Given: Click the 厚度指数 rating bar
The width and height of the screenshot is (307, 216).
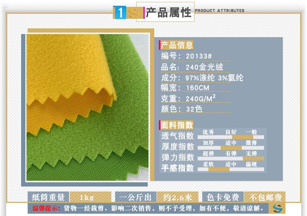Looking at the screenshot, I should coord(231,147).
